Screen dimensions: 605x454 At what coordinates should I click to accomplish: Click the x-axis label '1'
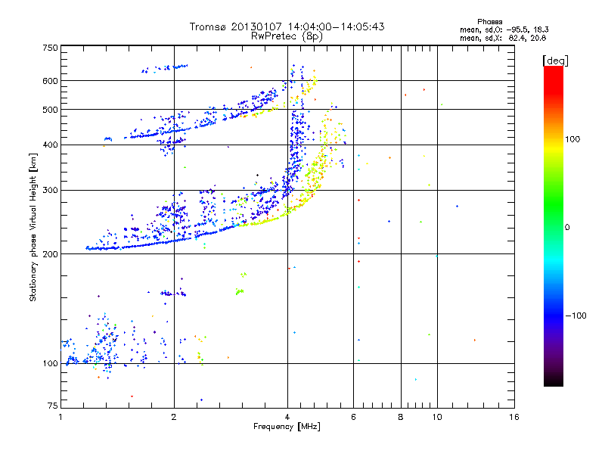point(60,417)
